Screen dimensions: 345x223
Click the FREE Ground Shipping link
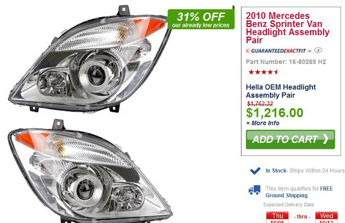click(x=299, y=192)
